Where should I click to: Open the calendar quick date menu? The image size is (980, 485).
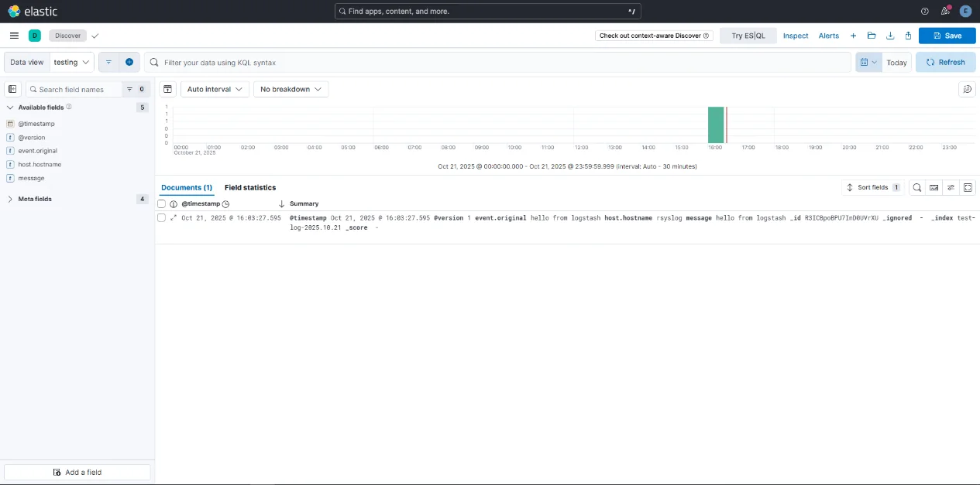point(868,62)
